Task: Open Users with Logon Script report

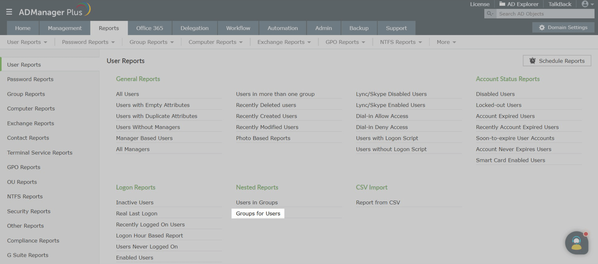Action: click(387, 138)
